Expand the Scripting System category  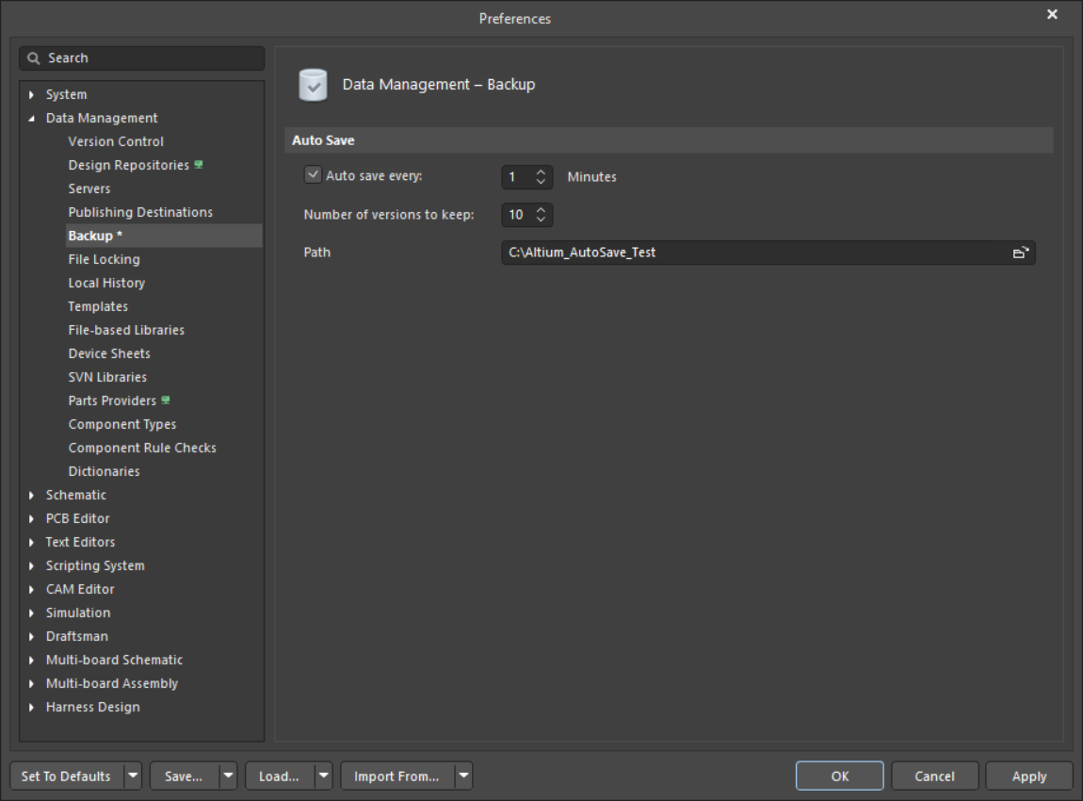point(32,566)
